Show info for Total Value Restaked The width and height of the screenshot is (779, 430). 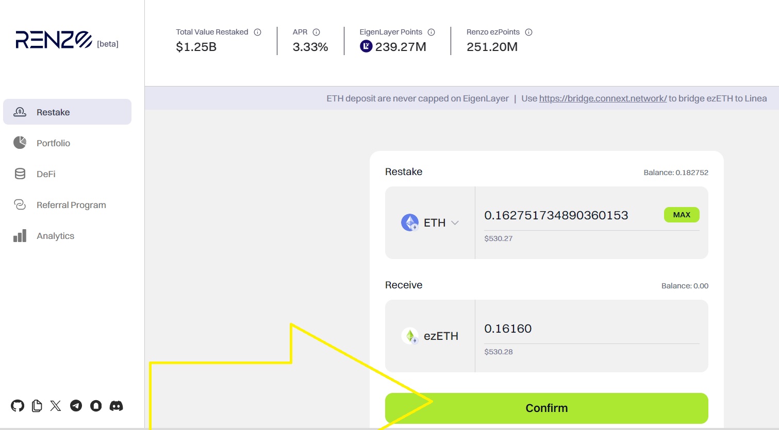tap(257, 32)
